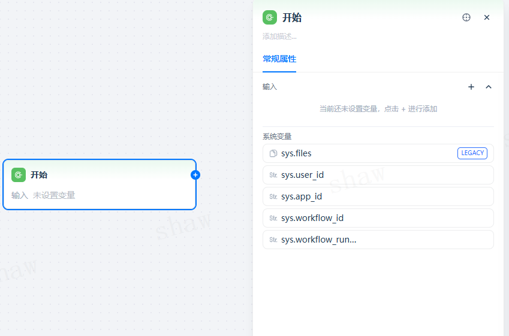
Task: Click the 输入 section label
Action: click(x=269, y=87)
